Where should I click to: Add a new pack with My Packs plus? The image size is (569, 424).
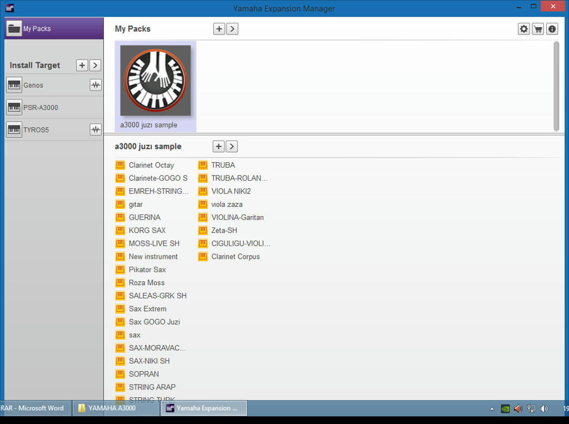(219, 29)
